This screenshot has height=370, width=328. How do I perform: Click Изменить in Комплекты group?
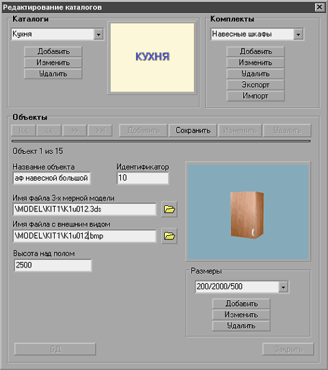tap(256, 62)
